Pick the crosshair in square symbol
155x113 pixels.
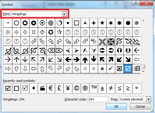8,32
